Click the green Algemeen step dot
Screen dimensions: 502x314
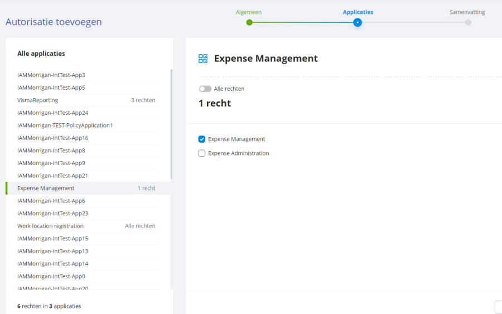click(x=249, y=22)
